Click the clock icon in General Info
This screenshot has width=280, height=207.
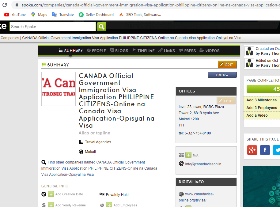click(x=44, y=194)
